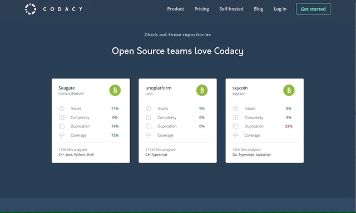Click the red 22% Duplication value

pos(289,126)
